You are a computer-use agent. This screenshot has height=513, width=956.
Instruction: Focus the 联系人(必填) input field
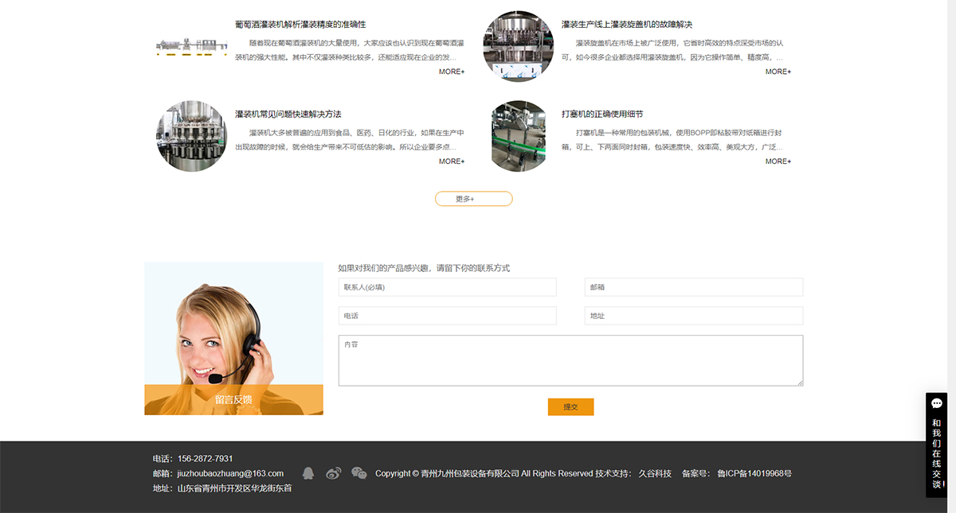(447, 287)
